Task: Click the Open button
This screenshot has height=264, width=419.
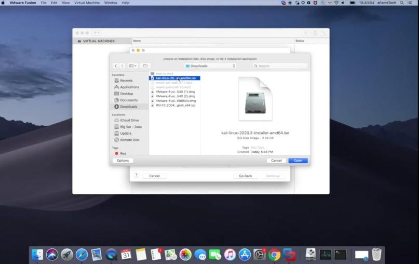Action: tap(298, 161)
